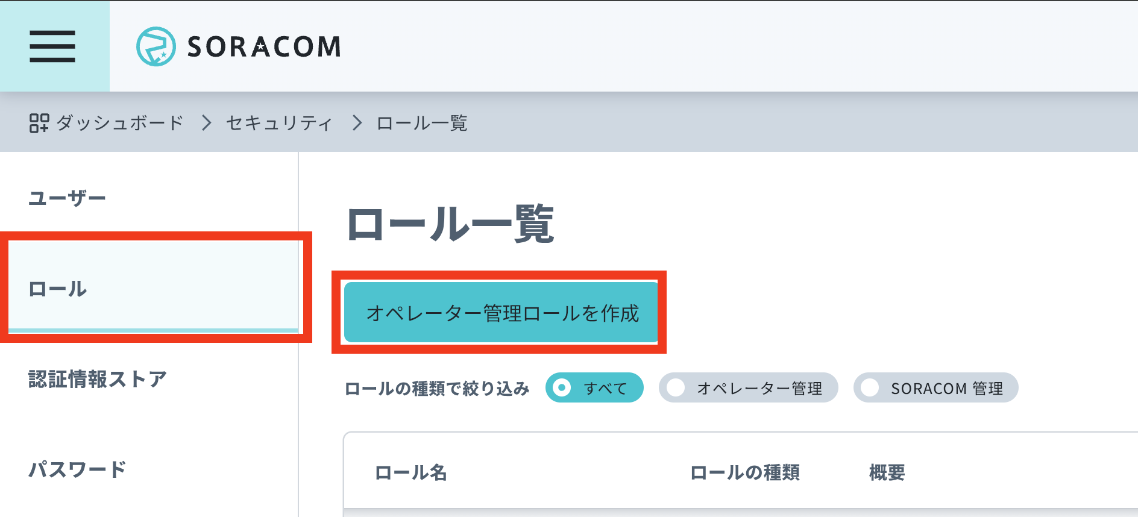Click the ロール名 column header
The height and width of the screenshot is (517, 1138).
[x=411, y=472]
